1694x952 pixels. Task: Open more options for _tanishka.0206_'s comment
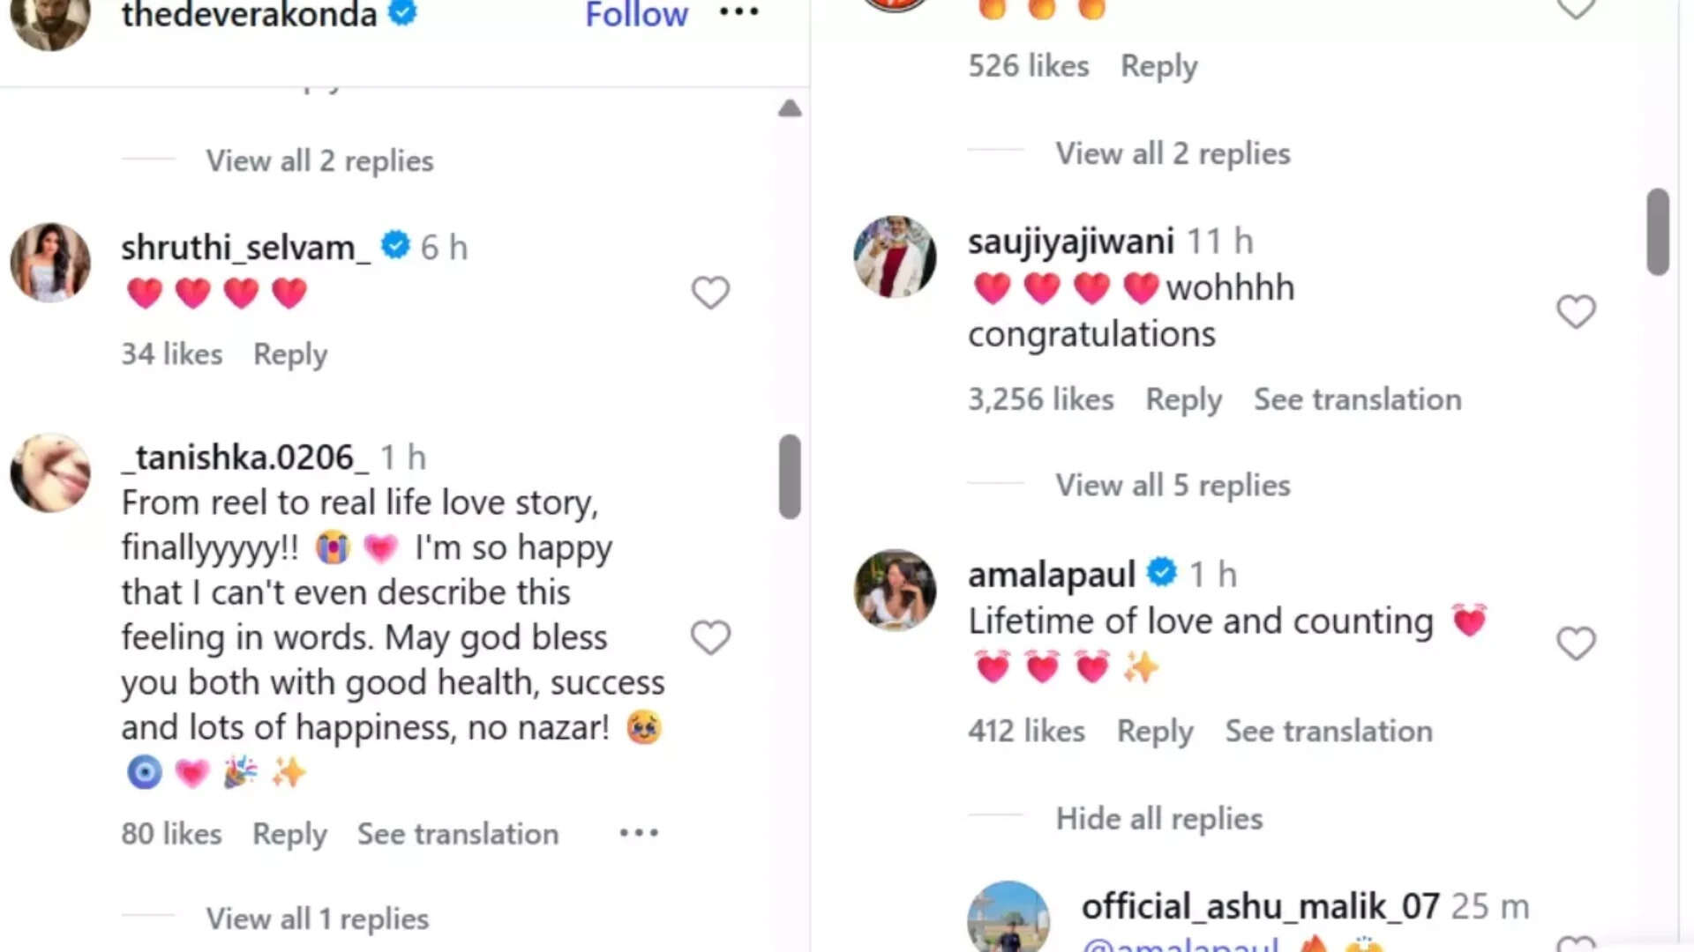(639, 833)
